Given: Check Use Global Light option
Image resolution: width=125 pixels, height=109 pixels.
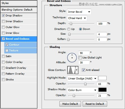Looking at the screenshot, I should point(80,58).
